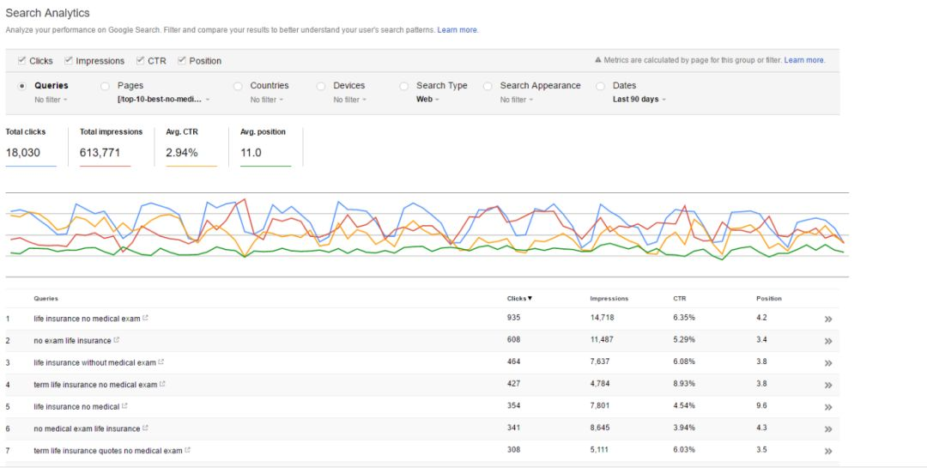Toggle the Impressions checkbox

(69, 60)
